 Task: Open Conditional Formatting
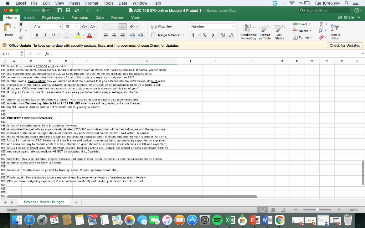coord(248,32)
